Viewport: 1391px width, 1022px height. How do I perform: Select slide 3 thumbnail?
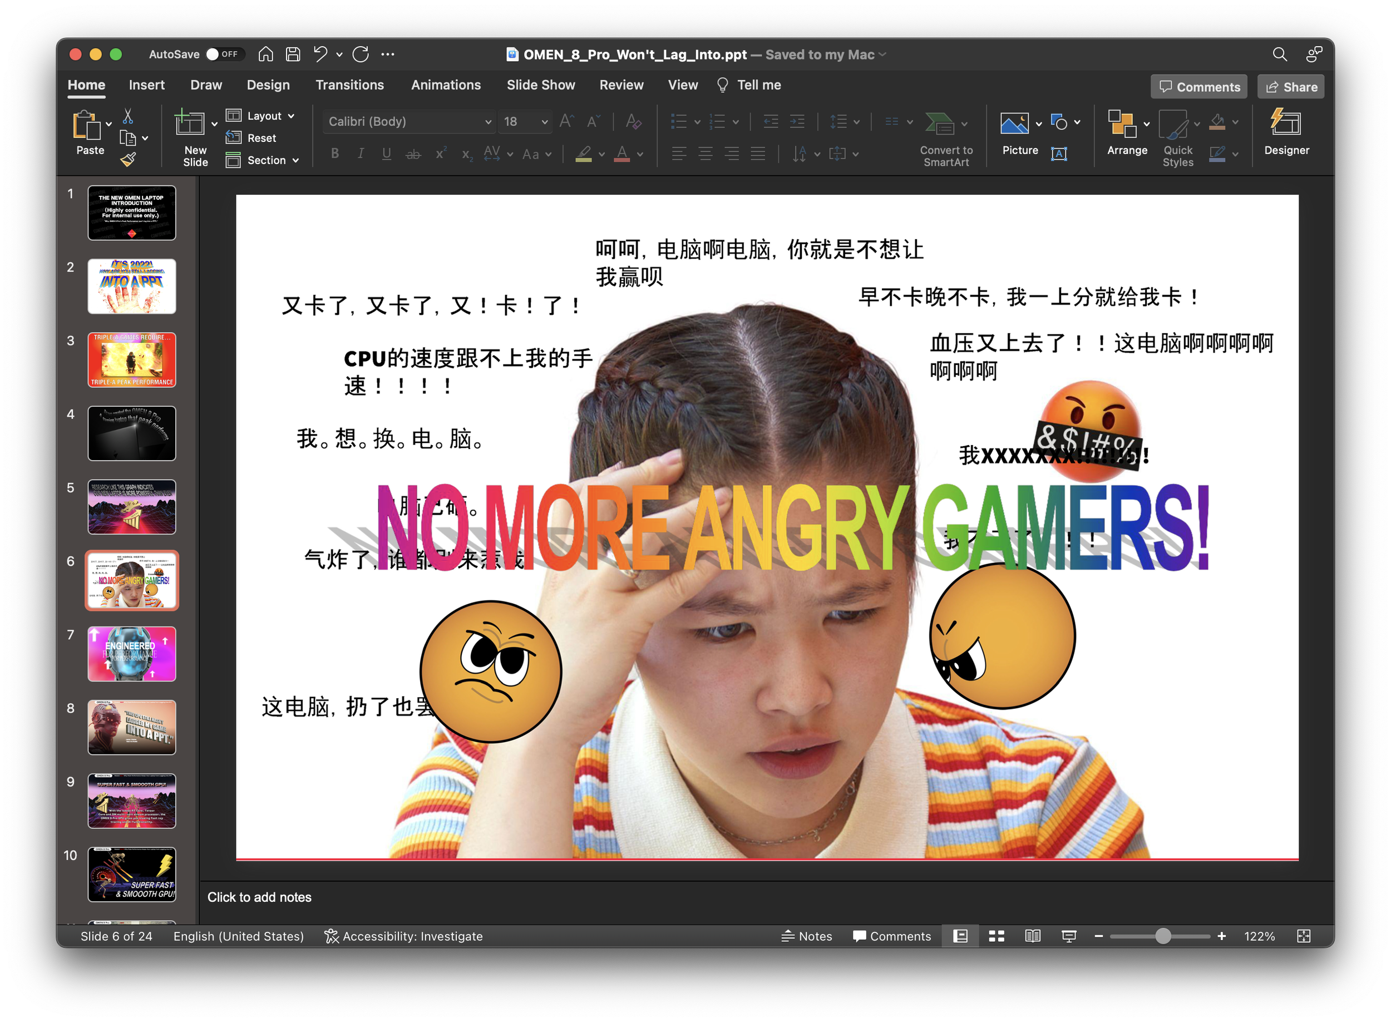click(132, 360)
